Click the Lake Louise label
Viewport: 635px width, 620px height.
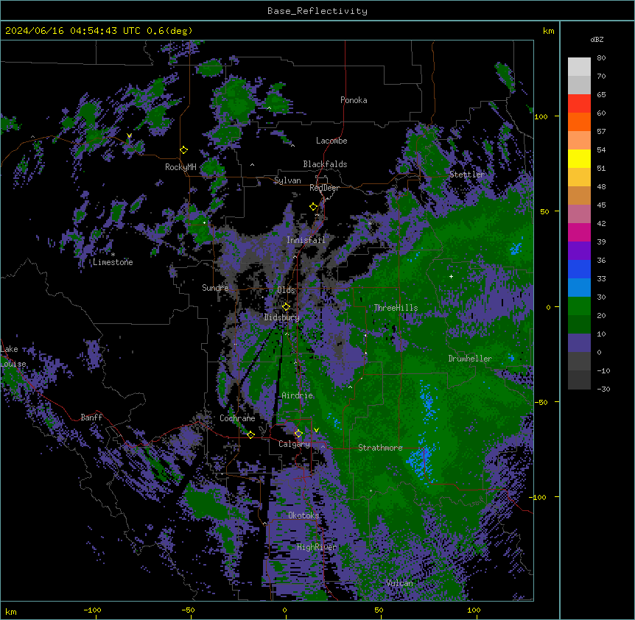pyautogui.click(x=13, y=356)
